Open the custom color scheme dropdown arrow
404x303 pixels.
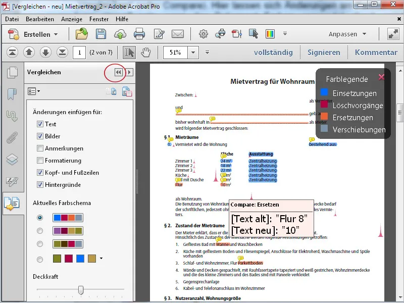pos(101,258)
